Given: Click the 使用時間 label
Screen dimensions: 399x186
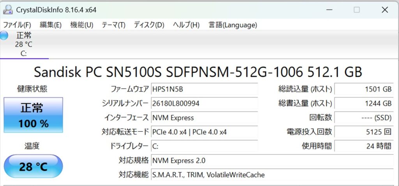Looking at the screenshot, I should pyautogui.click(x=317, y=146).
